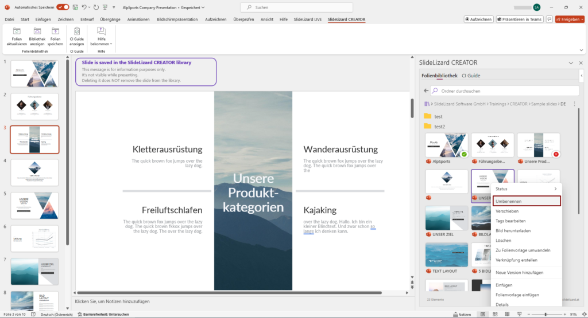Viewport: 588px width, 318px height.
Task: Select Unsere Prod... library slide thumbnail
Action: coord(538,145)
